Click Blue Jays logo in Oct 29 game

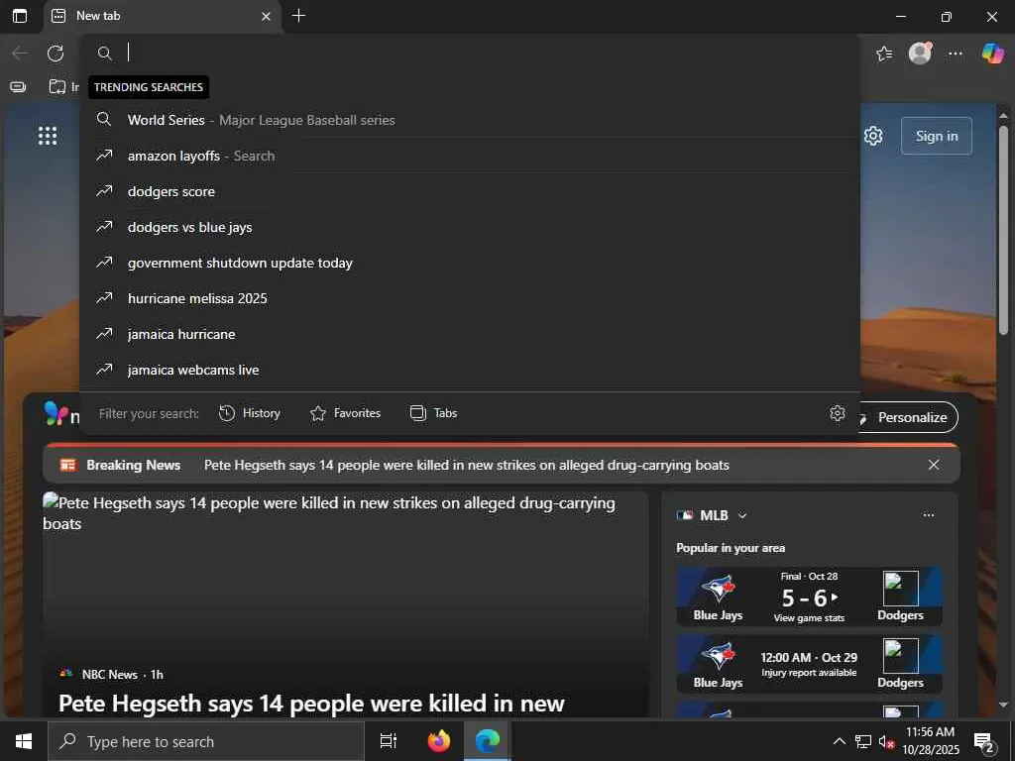719,656
